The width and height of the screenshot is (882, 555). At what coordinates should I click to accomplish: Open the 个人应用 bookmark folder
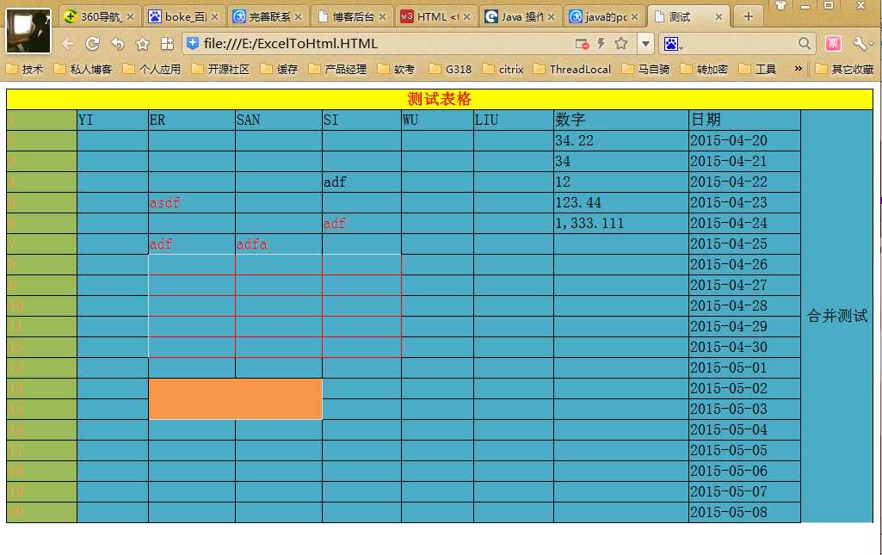pos(152,69)
